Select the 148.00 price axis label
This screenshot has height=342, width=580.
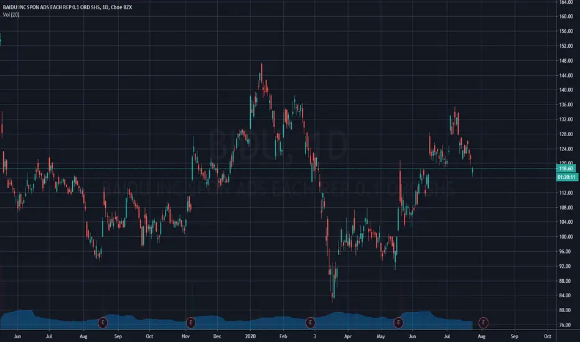(566, 61)
